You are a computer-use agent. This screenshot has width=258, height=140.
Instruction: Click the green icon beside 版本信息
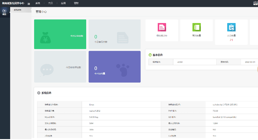pos(150,55)
